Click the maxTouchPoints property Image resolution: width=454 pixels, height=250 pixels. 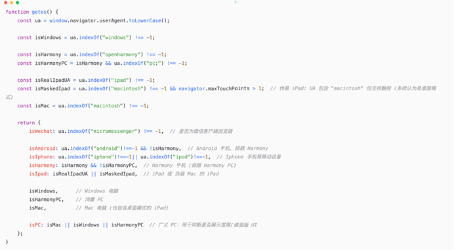(x=228, y=88)
